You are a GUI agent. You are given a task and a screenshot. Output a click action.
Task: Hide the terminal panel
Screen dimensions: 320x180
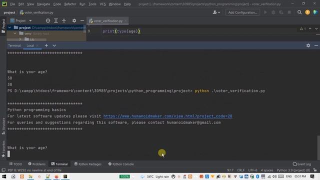(316, 45)
